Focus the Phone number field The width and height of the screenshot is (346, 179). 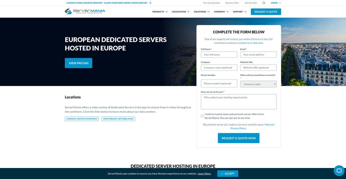coord(219,83)
